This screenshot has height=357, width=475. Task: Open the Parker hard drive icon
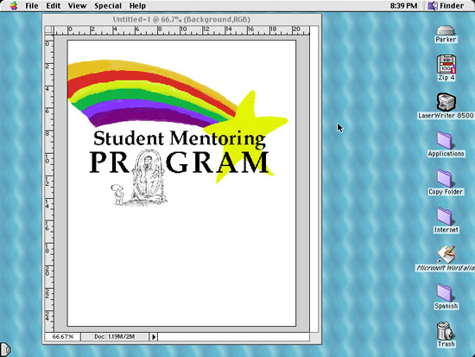(446, 30)
